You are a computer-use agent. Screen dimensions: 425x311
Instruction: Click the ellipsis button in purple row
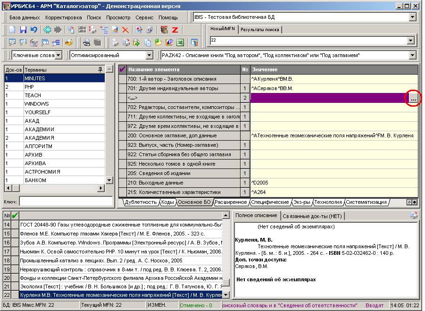tap(413, 98)
